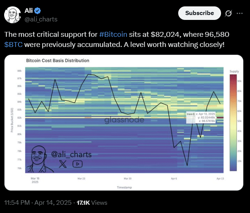
Task: Open the #Bitcoin hashtag link
Action: (113, 35)
